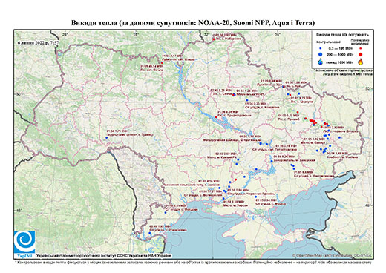Click the 200 — 1000 МВт legend label
Image resolution: width=386 pixels, height=273 pixels.
pyautogui.click(x=341, y=54)
